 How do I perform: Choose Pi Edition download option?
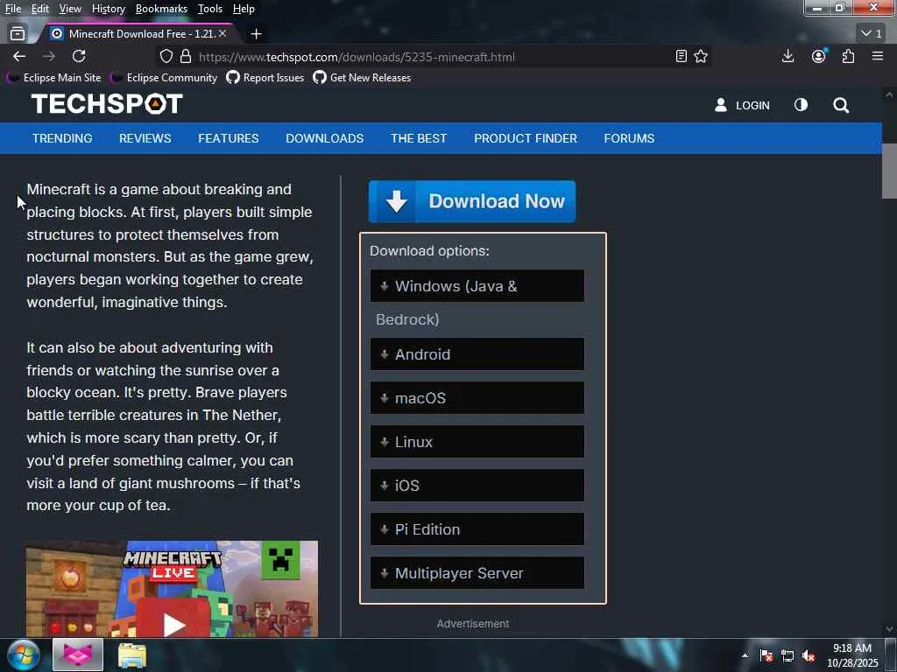point(477,529)
